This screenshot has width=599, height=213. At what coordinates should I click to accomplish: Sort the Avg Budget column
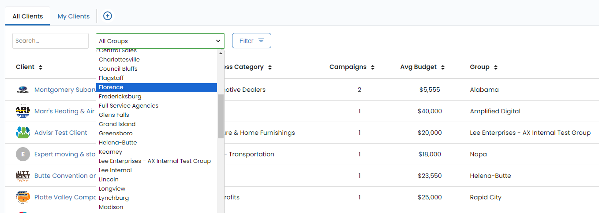tap(443, 68)
